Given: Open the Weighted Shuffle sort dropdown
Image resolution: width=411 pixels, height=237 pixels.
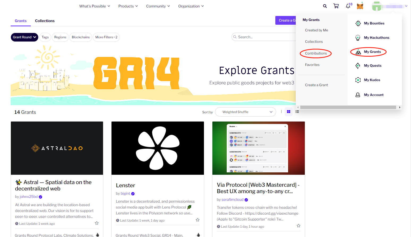Looking at the screenshot, I should pyautogui.click(x=245, y=112).
